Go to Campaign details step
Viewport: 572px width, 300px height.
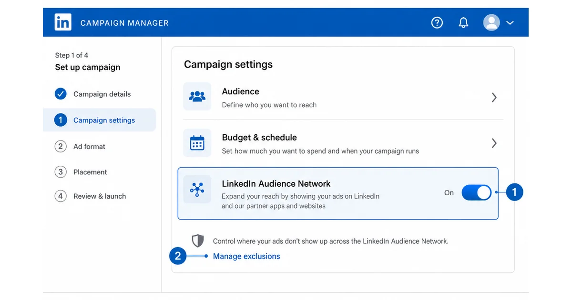102,94
